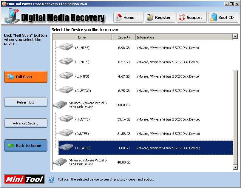The height and width of the screenshot is (188, 241).
Task: Click the MiniTool logo
Action: pos(24,179)
